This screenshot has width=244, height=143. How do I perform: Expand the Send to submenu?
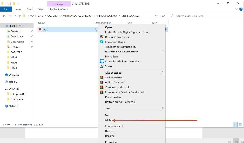(162, 108)
